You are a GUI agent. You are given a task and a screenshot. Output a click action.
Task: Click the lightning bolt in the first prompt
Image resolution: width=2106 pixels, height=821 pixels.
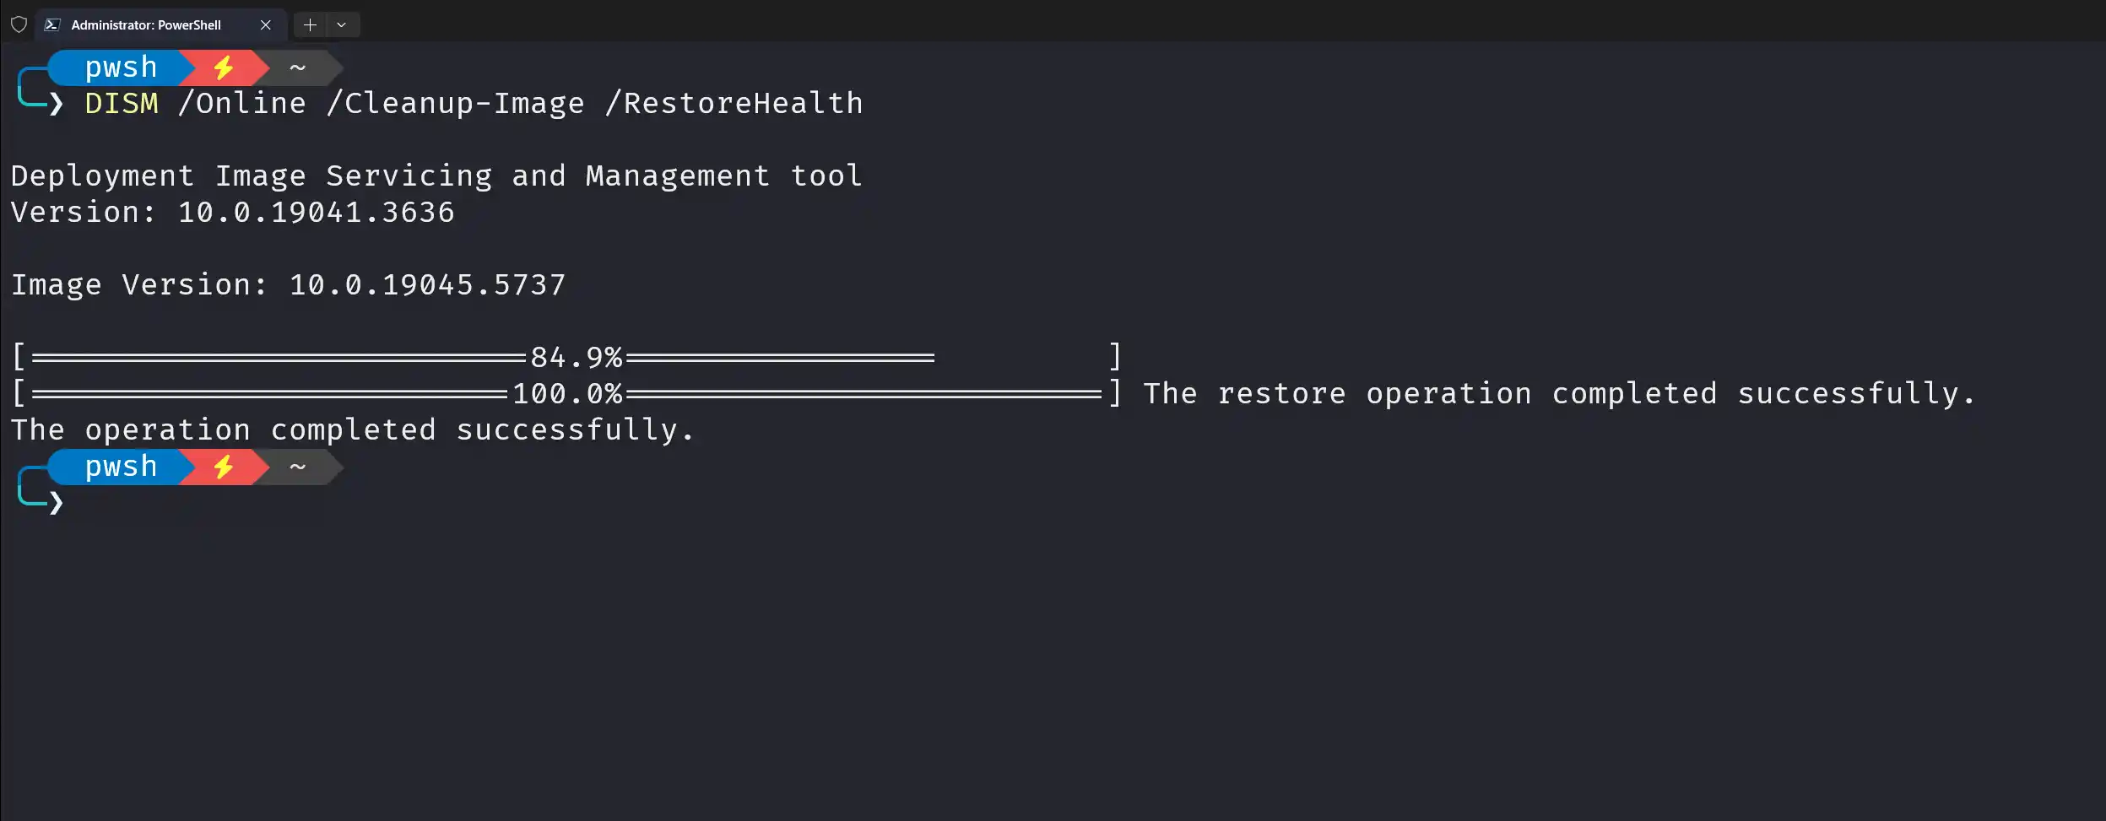click(x=224, y=68)
